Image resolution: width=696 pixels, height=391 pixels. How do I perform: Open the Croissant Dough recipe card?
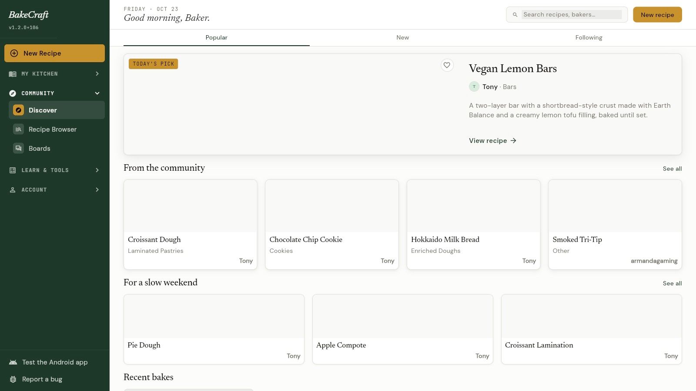pyautogui.click(x=191, y=225)
